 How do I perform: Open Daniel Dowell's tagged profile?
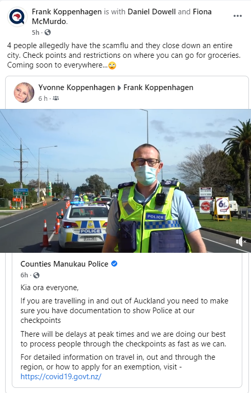[152, 12]
